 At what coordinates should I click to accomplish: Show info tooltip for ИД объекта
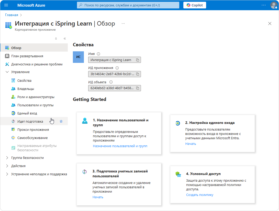[111, 82]
